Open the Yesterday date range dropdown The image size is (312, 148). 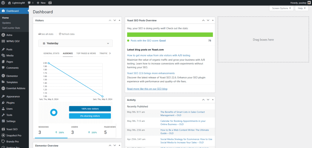point(76,43)
